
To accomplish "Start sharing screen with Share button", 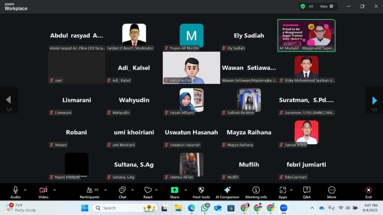I will tap(174, 193).
